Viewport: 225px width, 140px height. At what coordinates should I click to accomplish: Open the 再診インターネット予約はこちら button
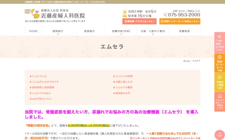click(x=180, y=21)
